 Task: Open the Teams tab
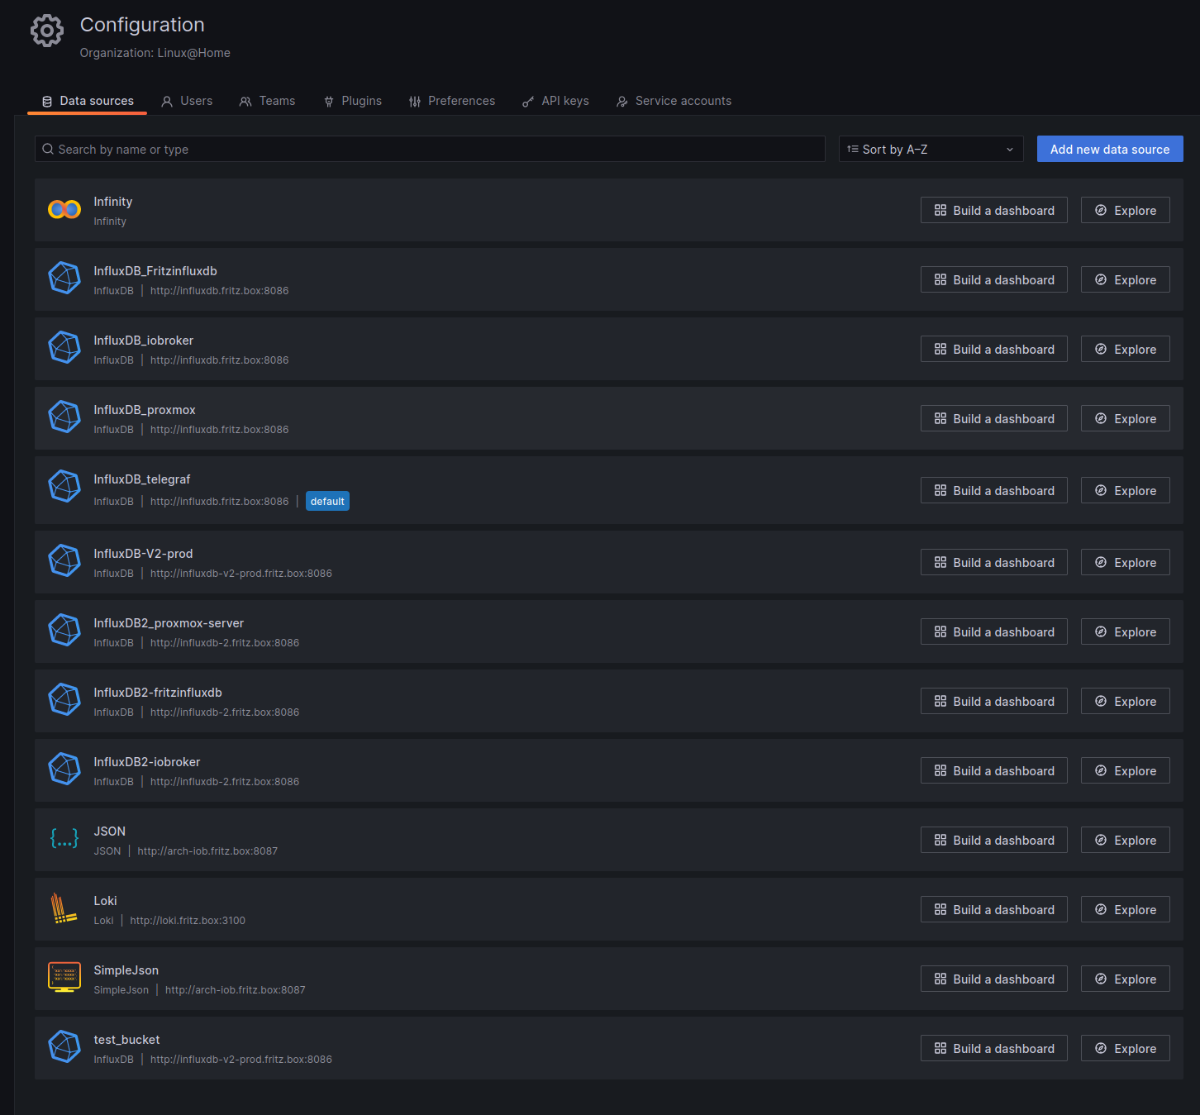click(267, 101)
